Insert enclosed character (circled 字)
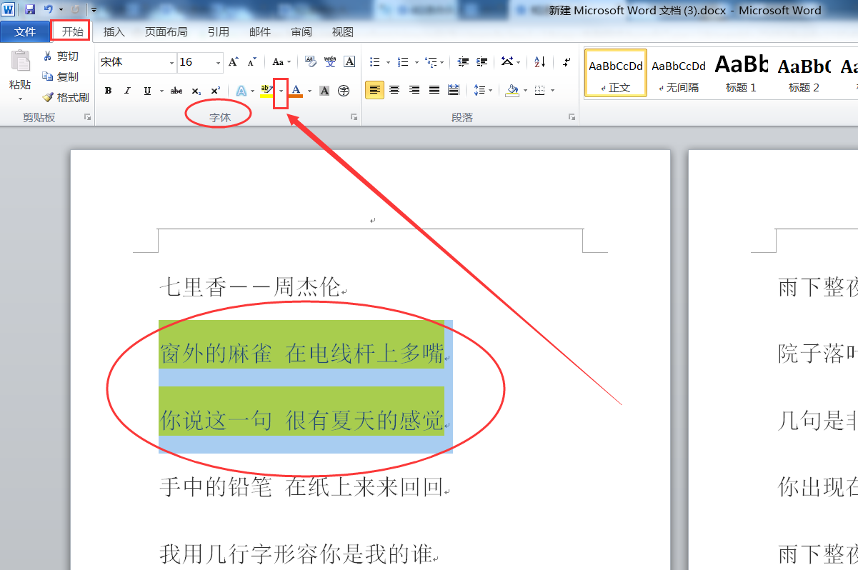Image resolution: width=858 pixels, height=570 pixels. pyautogui.click(x=344, y=91)
